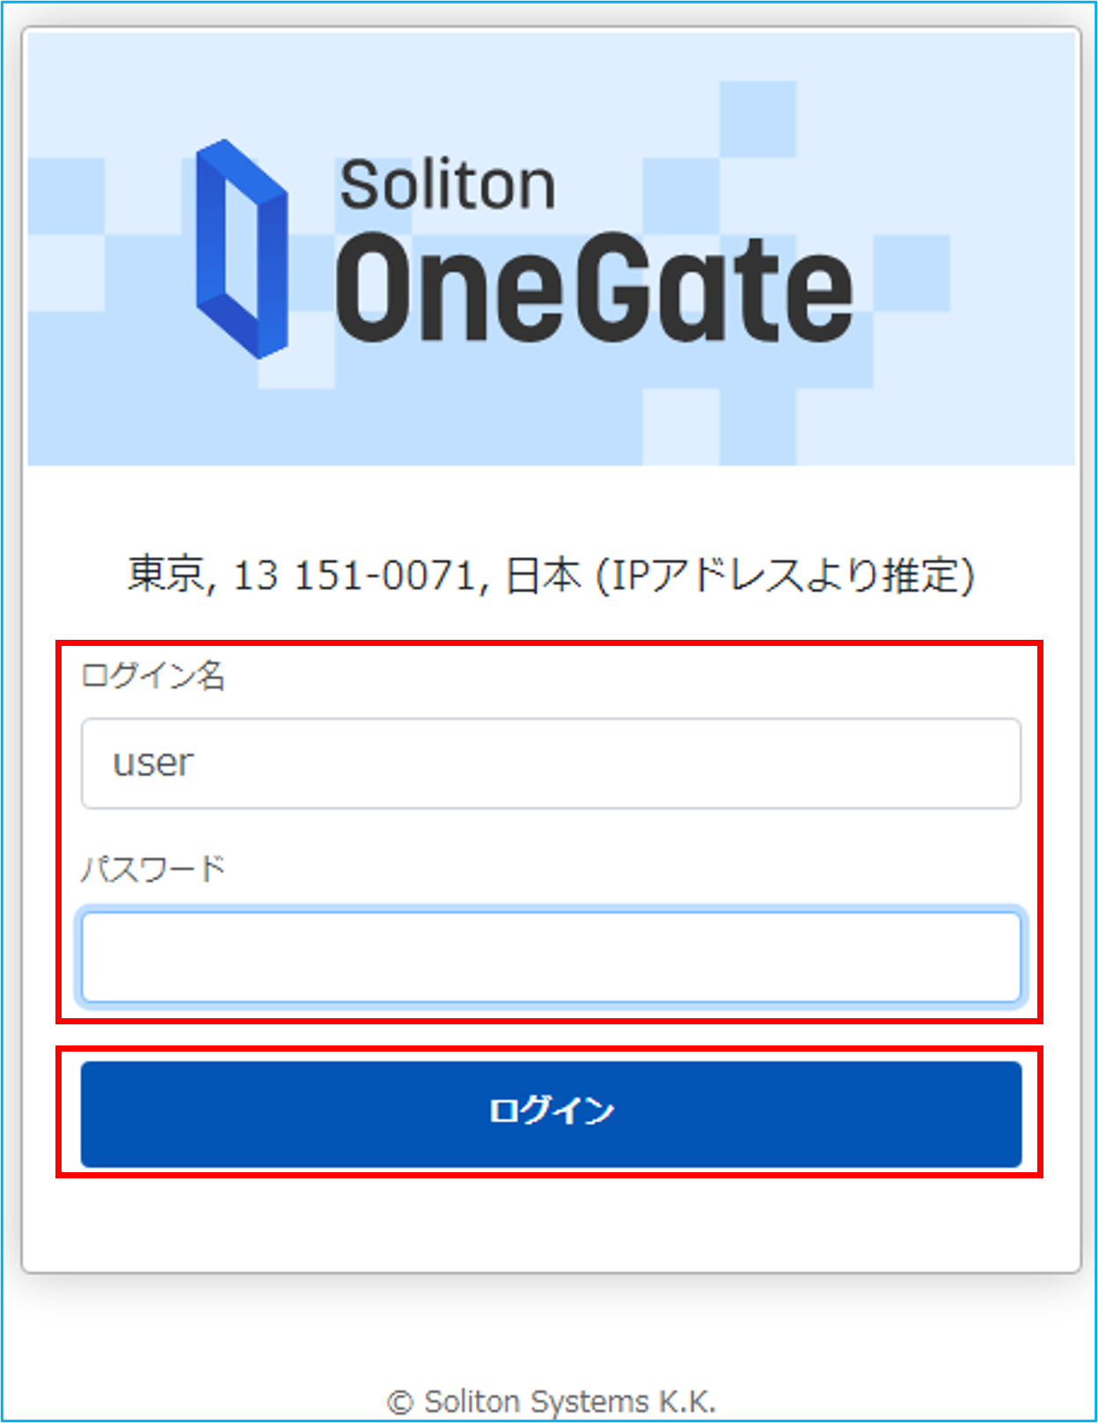
Task: Focus the ログイン名 input field containing "user"
Action: [551, 763]
